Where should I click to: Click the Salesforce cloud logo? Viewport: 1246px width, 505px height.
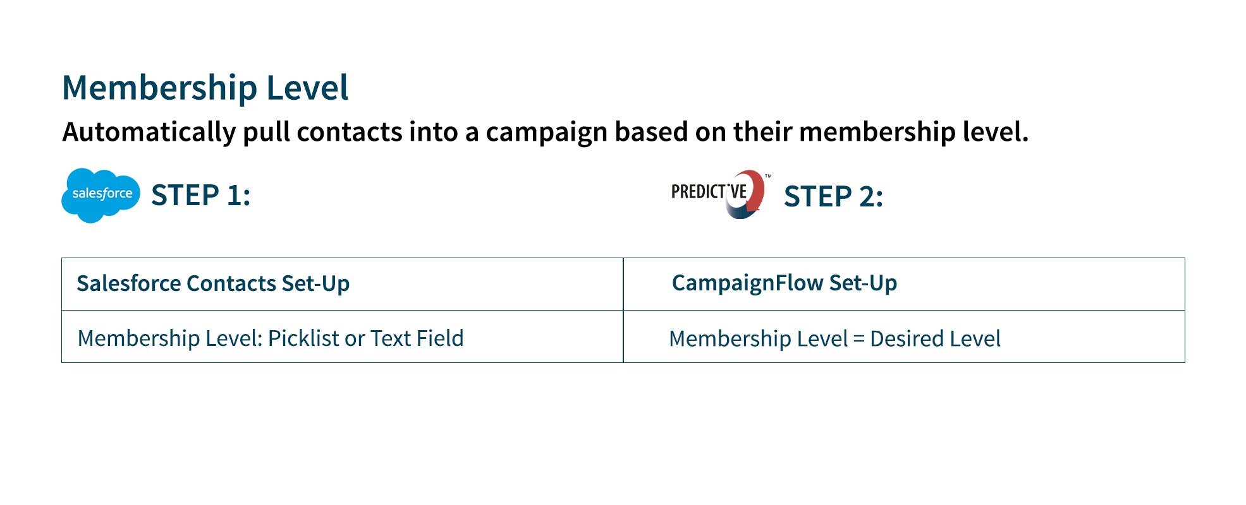(x=101, y=195)
